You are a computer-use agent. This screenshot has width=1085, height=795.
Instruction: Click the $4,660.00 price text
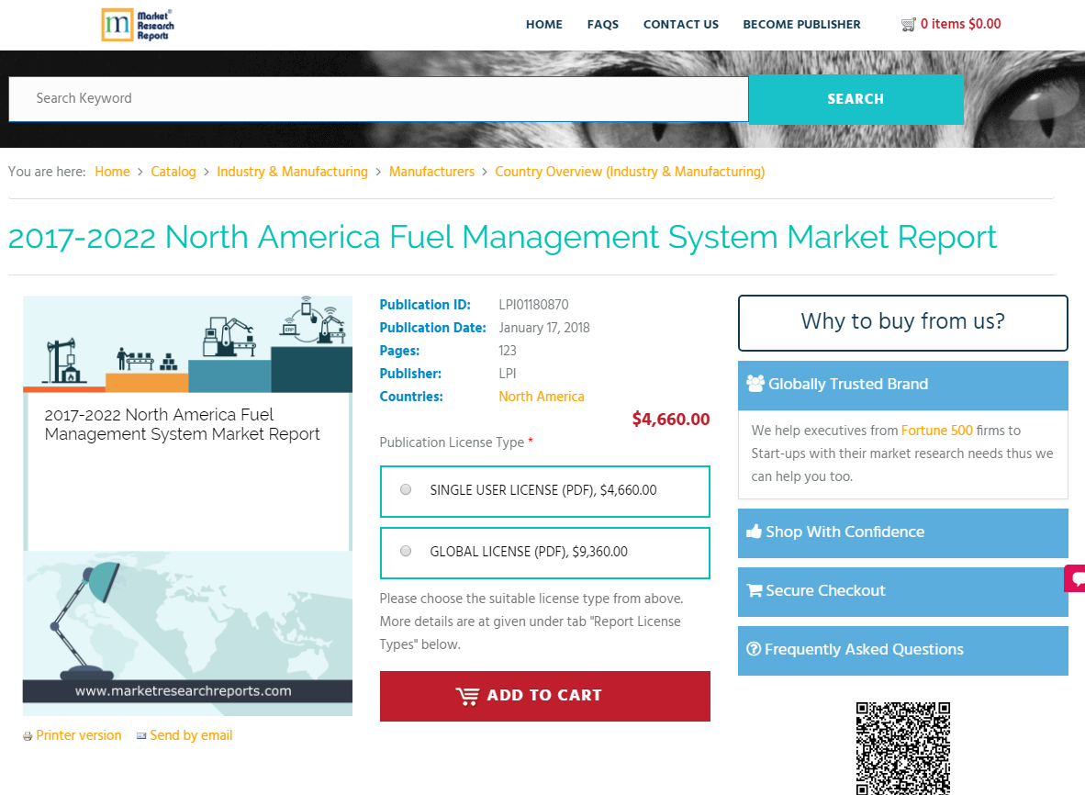(x=670, y=420)
